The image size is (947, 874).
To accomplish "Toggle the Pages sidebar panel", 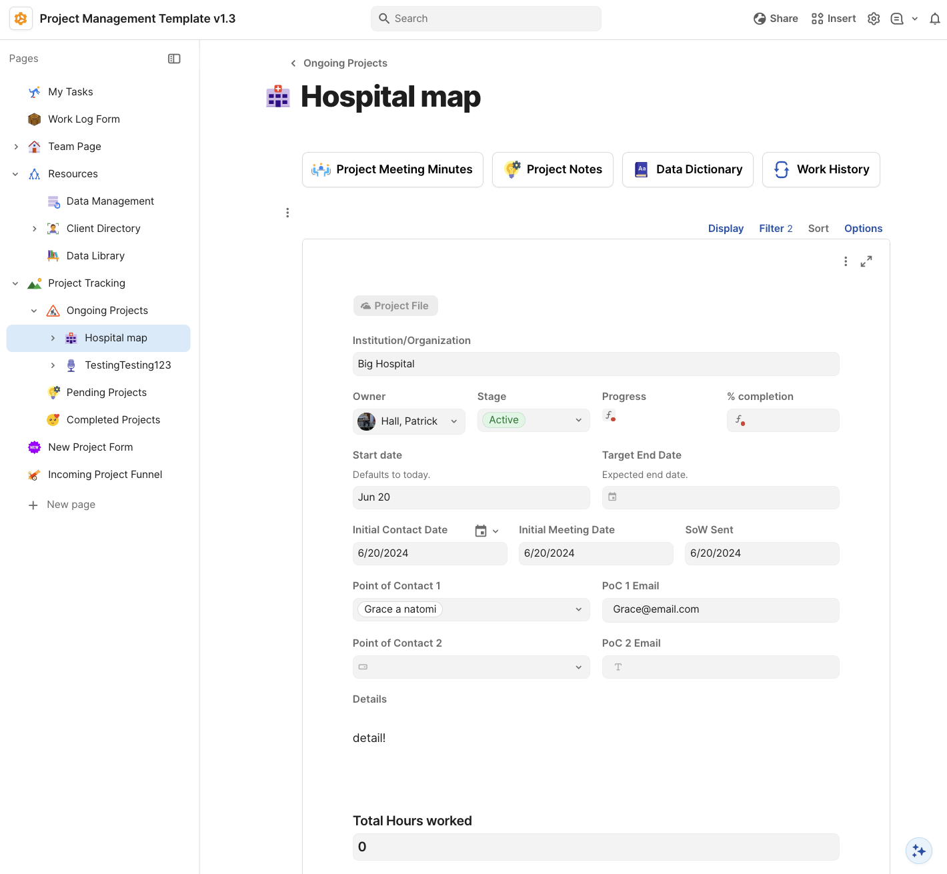I will 174,59.
